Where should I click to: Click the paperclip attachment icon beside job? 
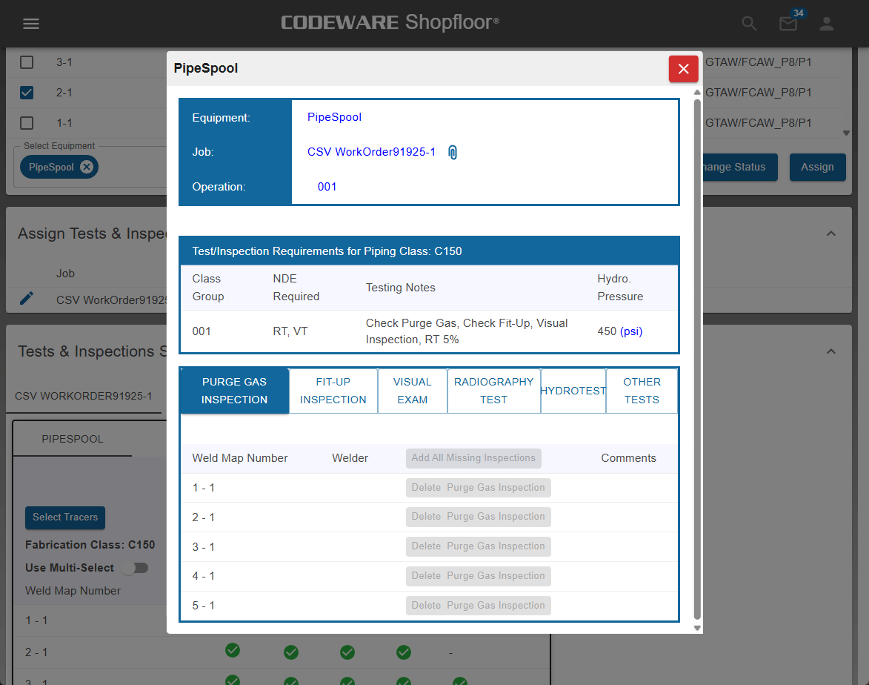point(453,153)
